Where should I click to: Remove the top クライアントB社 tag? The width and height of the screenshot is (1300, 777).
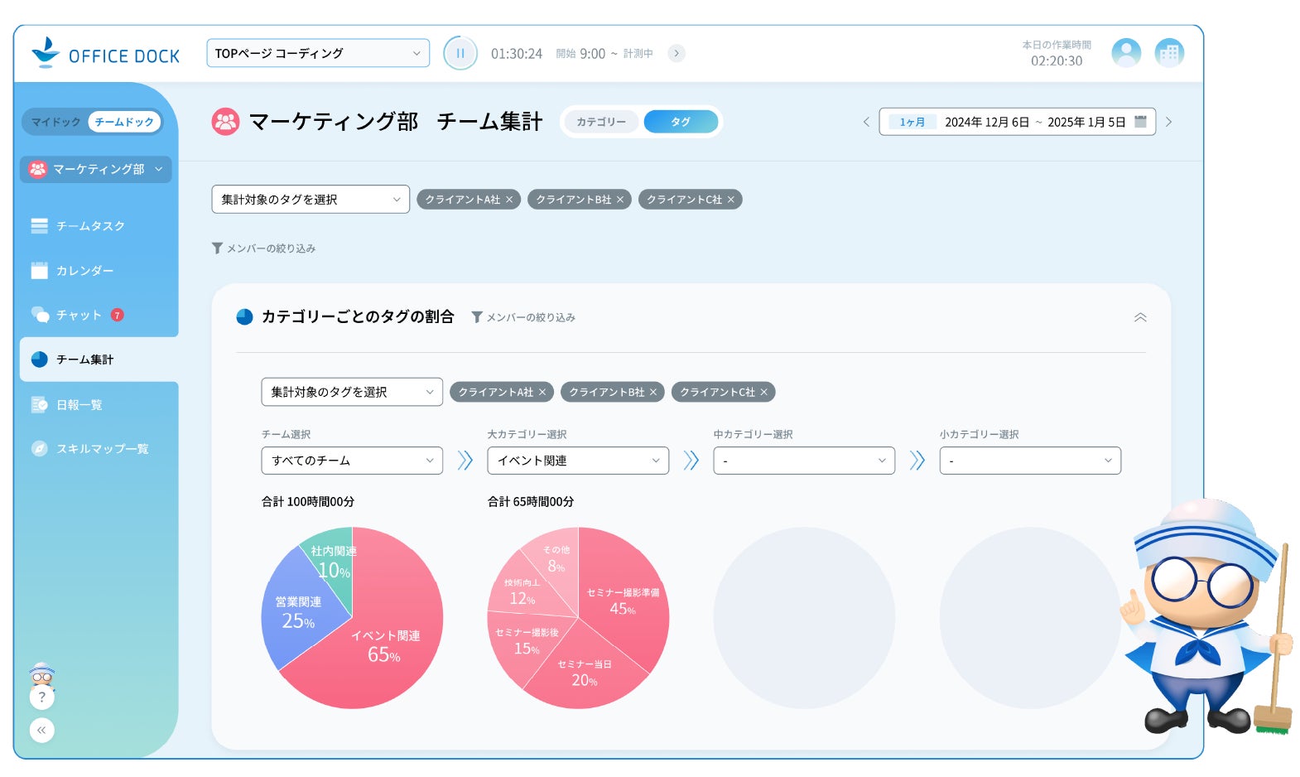620,200
